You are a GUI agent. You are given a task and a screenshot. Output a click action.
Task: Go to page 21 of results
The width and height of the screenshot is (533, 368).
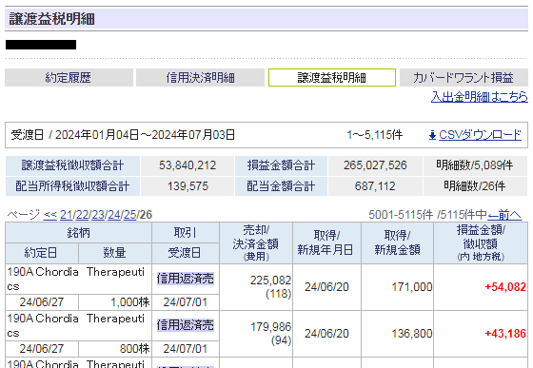(67, 215)
